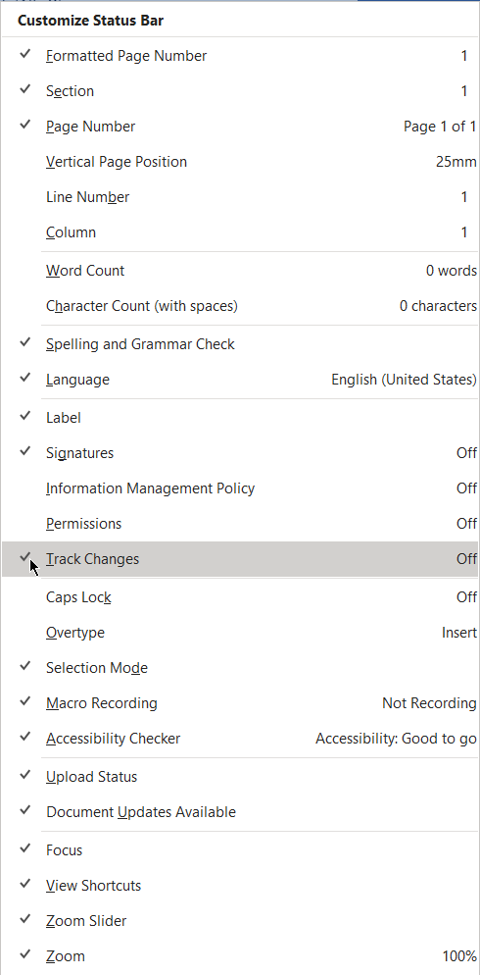Enable Information Management Policy item

coord(240,488)
